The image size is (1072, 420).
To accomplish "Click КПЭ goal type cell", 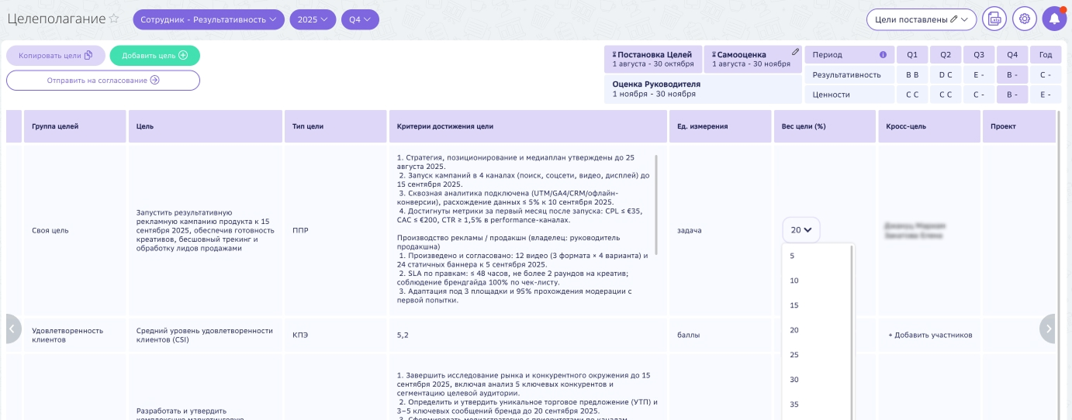I will click(335, 335).
